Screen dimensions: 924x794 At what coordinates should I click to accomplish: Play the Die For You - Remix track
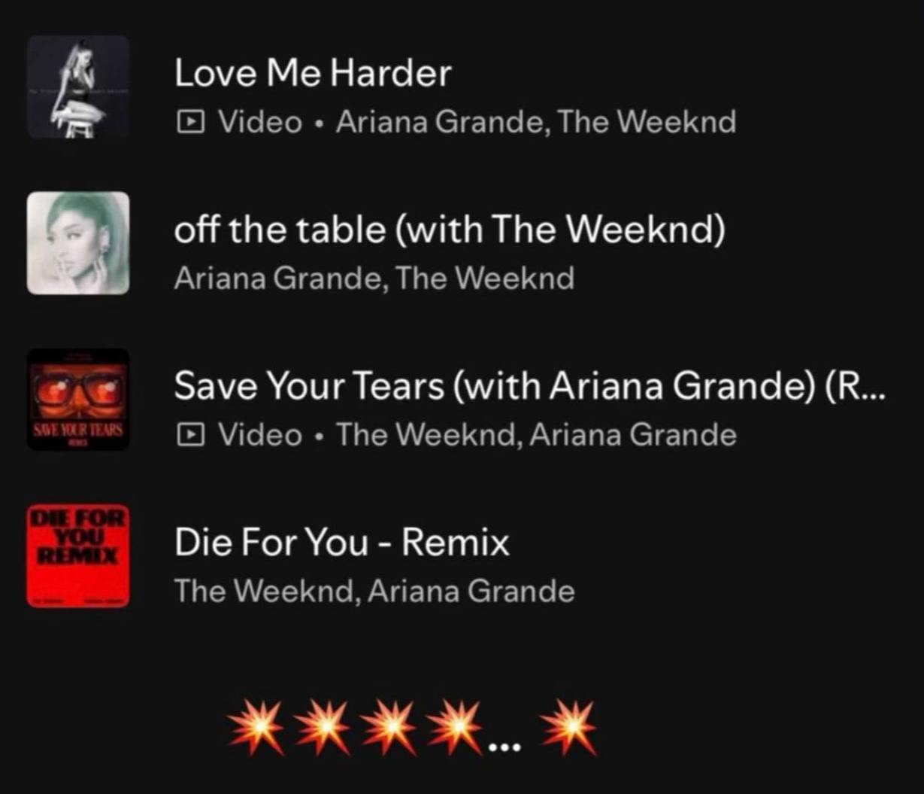click(342, 543)
